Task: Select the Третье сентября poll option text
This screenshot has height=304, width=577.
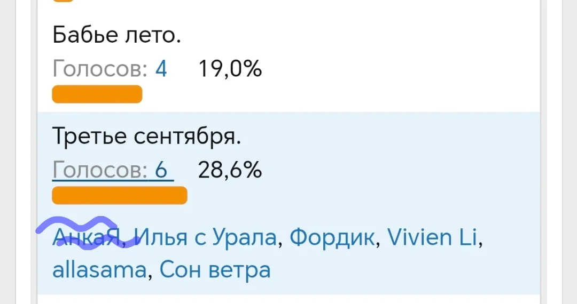Action: 147,138
